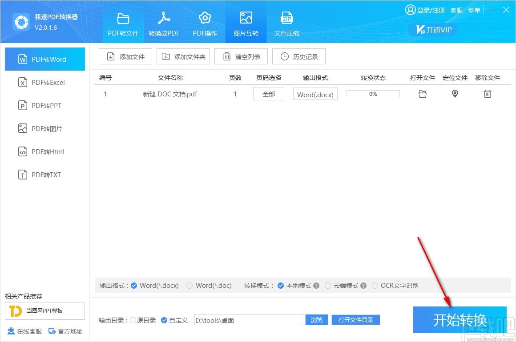
Task: Open the 当图网PPT模板 link
Action: pyautogui.click(x=44, y=311)
